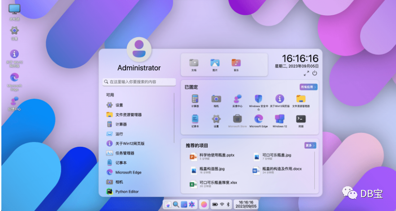396x211 pixels.
Task: Click the Wi-Fi icon in taskbar
Action: click(222, 204)
